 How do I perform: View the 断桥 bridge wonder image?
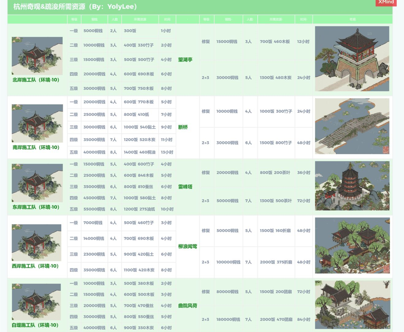pos(352,126)
